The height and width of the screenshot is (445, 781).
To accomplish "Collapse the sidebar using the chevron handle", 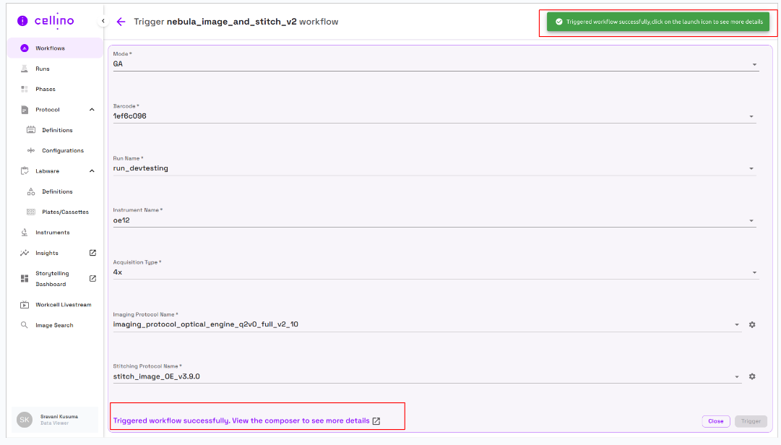I will click(103, 22).
